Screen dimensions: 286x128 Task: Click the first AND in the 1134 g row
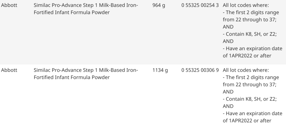pyautogui.click(x=228, y=92)
